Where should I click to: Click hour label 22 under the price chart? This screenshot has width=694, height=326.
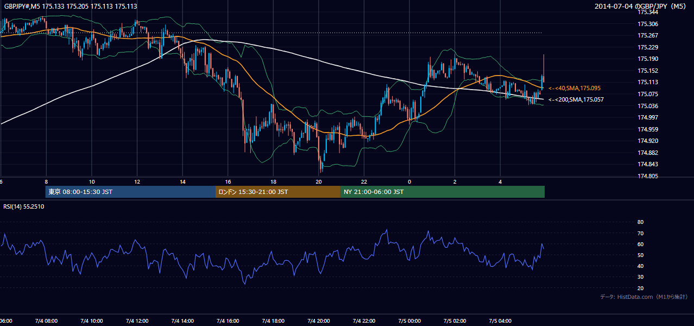[364, 182]
